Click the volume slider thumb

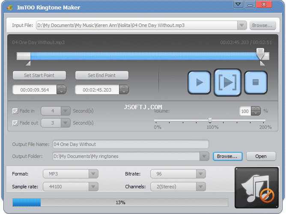(210, 120)
